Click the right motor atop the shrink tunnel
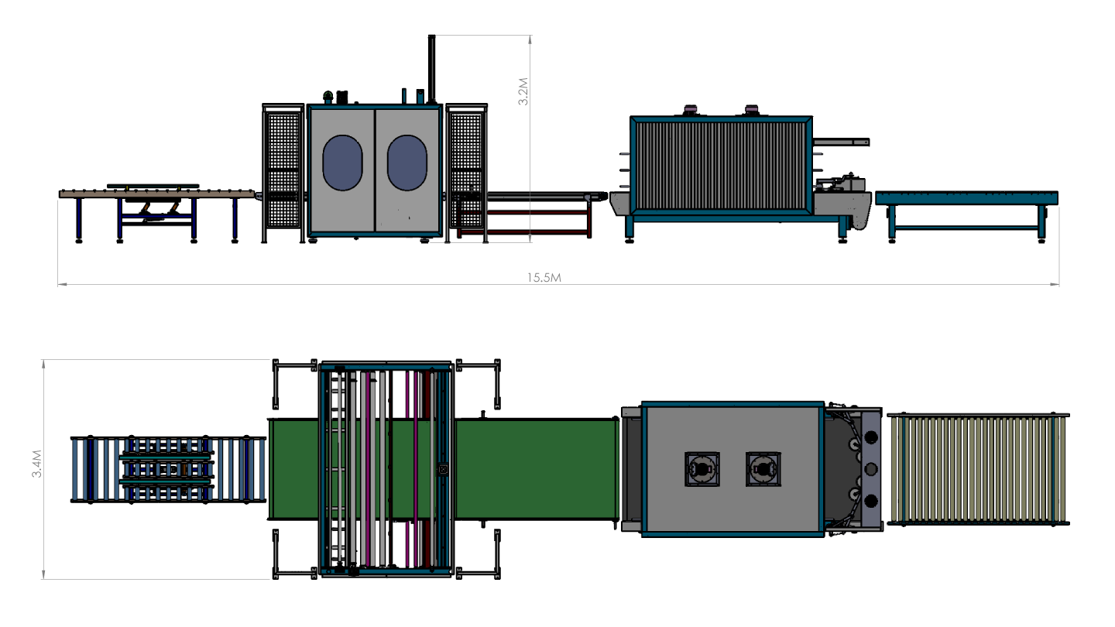Screen dimensions: 1115x627 point(750,111)
